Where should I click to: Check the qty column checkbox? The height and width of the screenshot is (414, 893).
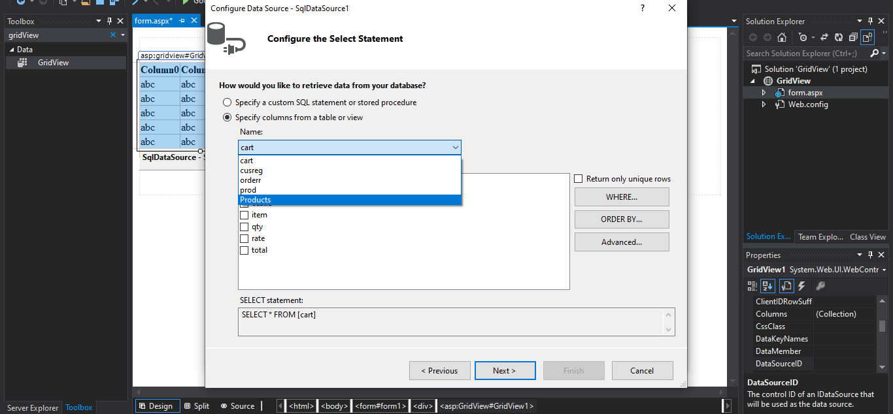pyautogui.click(x=244, y=227)
